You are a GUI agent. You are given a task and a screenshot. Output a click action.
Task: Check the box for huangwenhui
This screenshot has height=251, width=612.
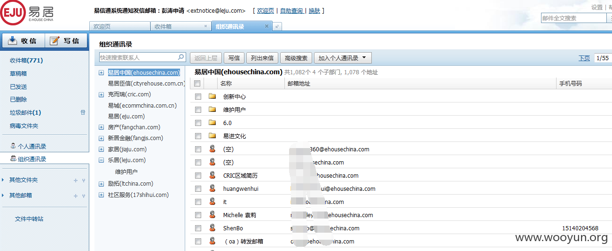tap(198, 188)
